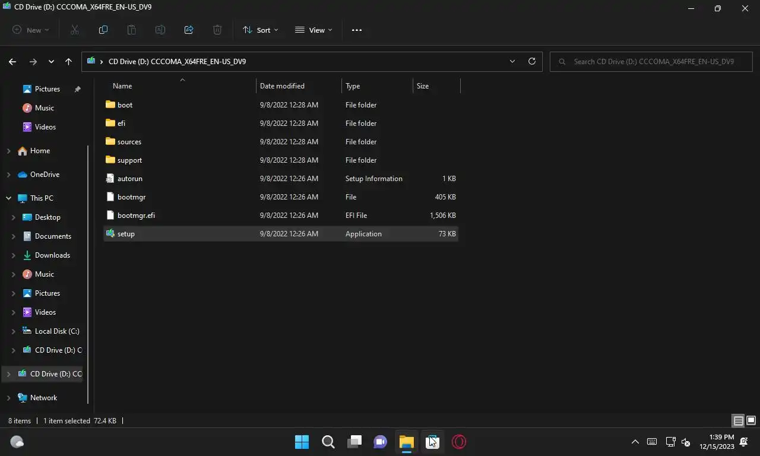The width and height of the screenshot is (760, 456).
Task: Open the weather widget on taskbar
Action: coord(17,442)
